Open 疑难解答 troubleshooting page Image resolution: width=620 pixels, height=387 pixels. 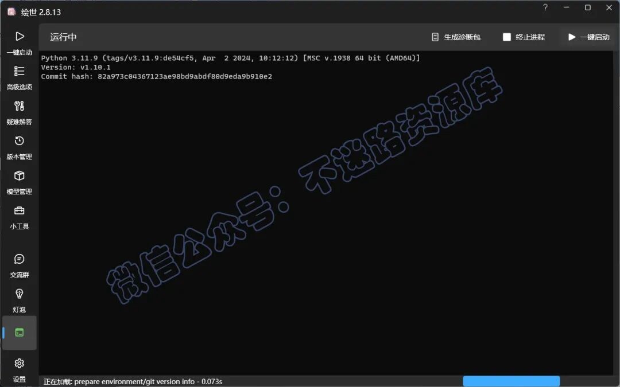click(20, 113)
